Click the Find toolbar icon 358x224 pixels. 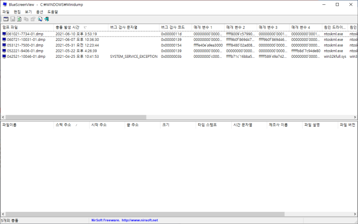click(40, 19)
